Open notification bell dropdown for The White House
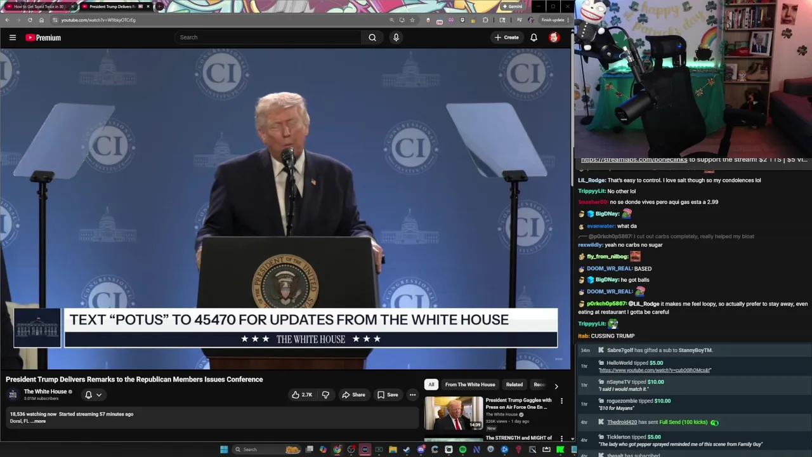 [x=93, y=395]
